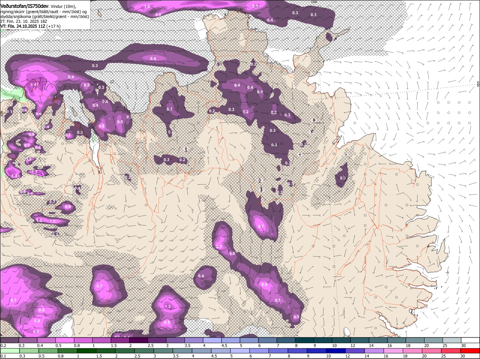Select the 'IT: Fim. 23. 10. 2025 18Z' line
480x359 pixels.
(24, 21)
